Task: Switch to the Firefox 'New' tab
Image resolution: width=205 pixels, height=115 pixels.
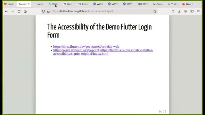Action: 188,4
